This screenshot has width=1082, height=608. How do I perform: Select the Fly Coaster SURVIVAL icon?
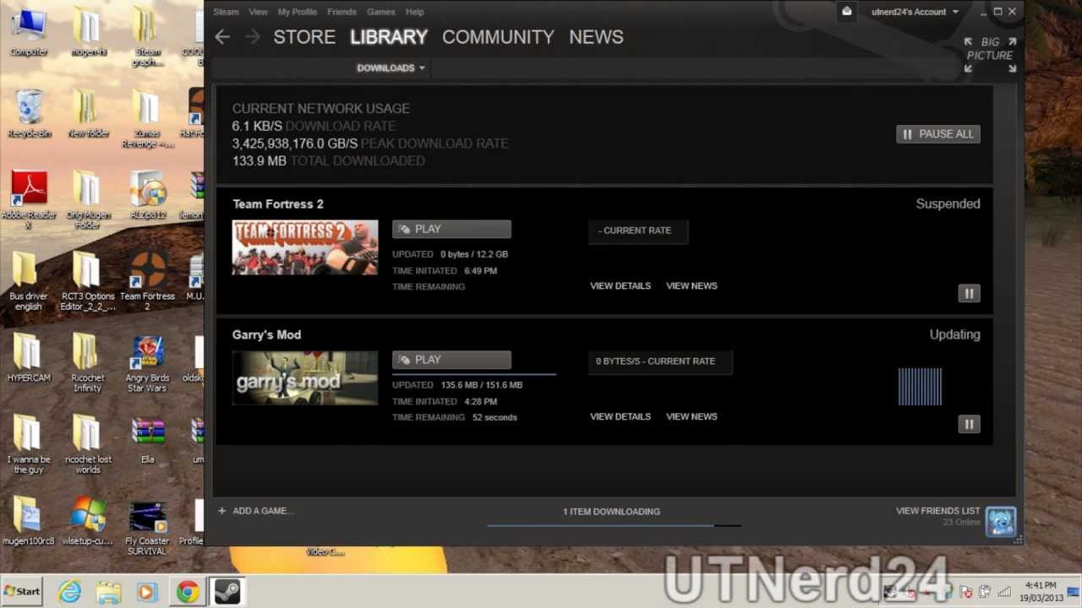[x=147, y=529]
